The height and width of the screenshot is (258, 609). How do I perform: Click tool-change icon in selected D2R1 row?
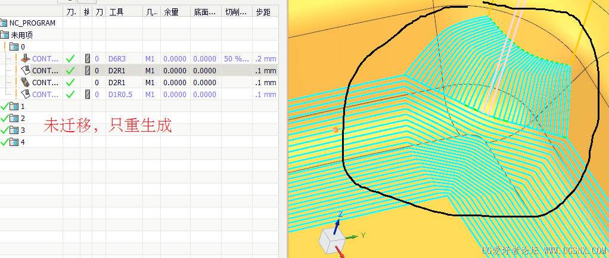[88, 71]
